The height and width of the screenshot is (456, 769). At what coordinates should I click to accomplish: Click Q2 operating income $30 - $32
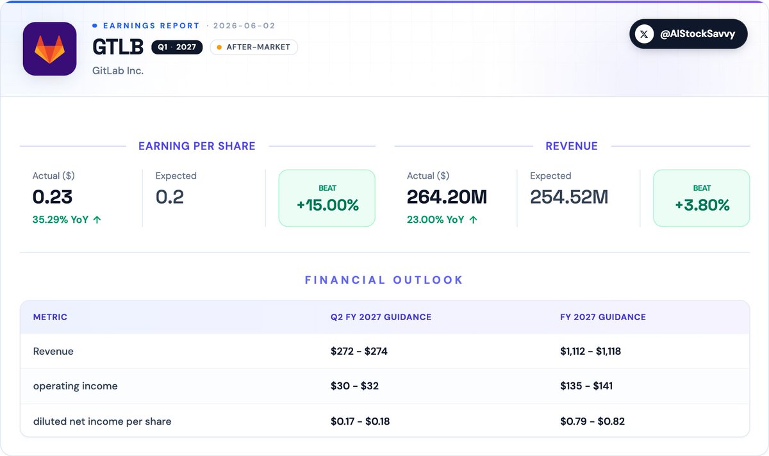[x=354, y=386]
